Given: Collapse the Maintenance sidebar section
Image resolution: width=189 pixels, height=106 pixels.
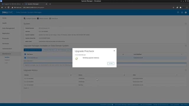Looking at the screenshot, I should pos(6,54).
